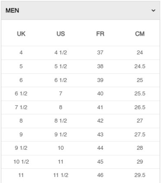The image size is (161, 183).
Task: Select the UK column header
Action: pos(21,34)
